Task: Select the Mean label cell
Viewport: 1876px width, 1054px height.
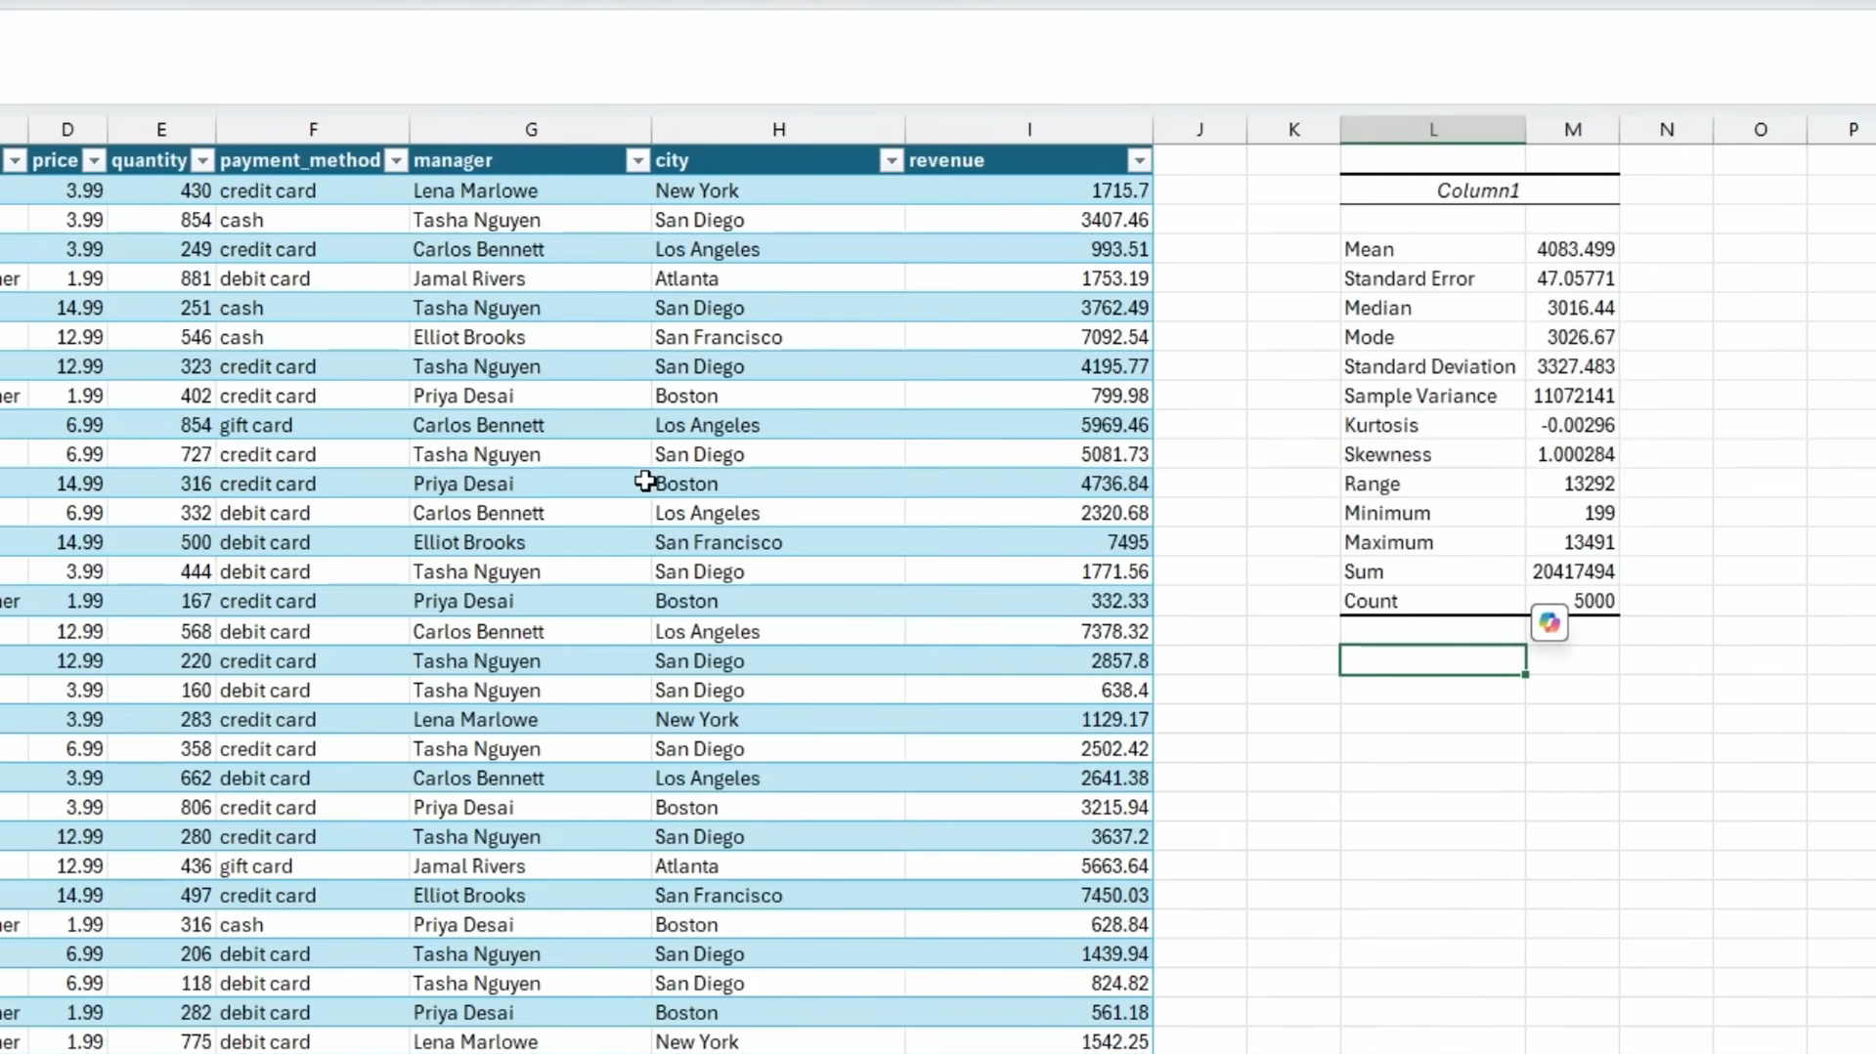Action: (x=1433, y=249)
